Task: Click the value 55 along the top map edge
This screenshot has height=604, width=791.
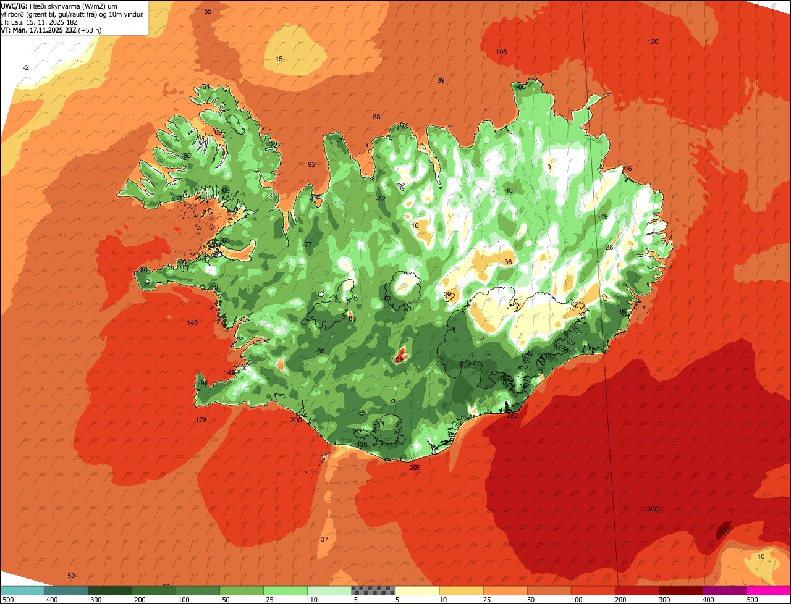Action: [x=208, y=12]
